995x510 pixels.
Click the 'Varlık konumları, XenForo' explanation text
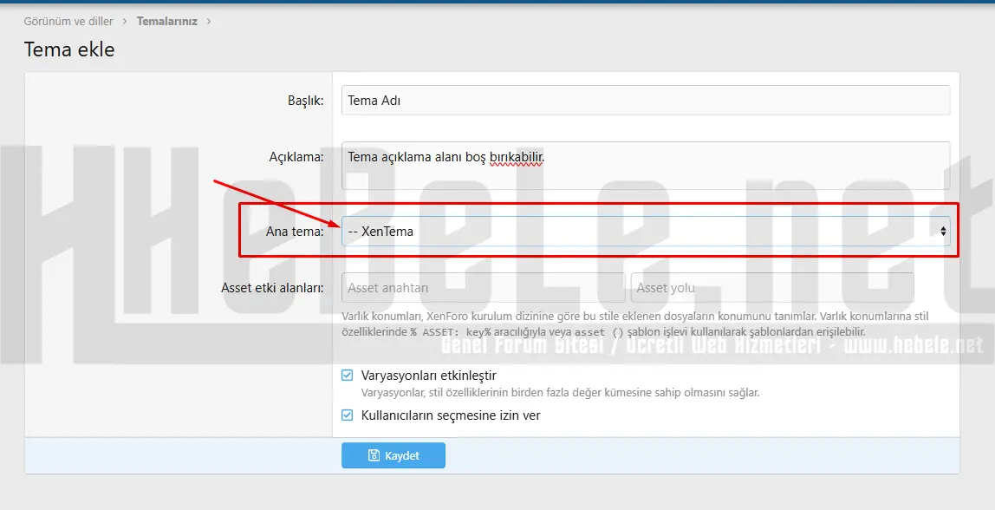tap(634, 324)
